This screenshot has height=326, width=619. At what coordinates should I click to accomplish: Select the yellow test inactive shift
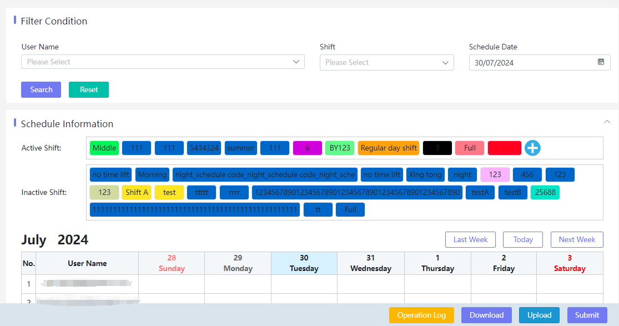pyautogui.click(x=169, y=193)
